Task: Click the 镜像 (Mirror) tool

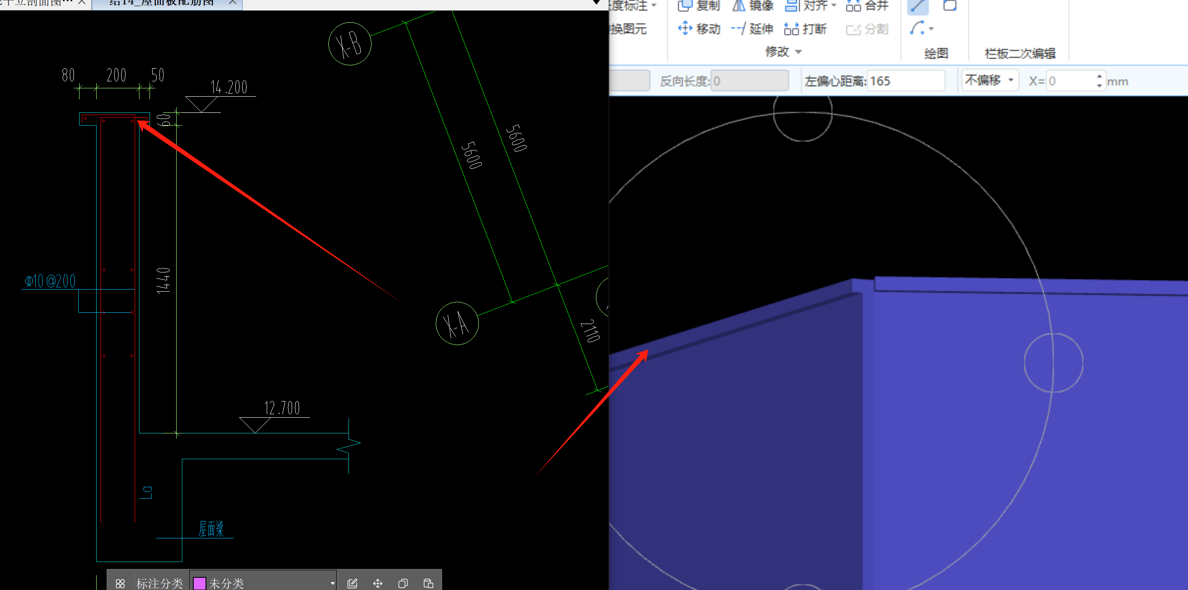Action: click(752, 6)
